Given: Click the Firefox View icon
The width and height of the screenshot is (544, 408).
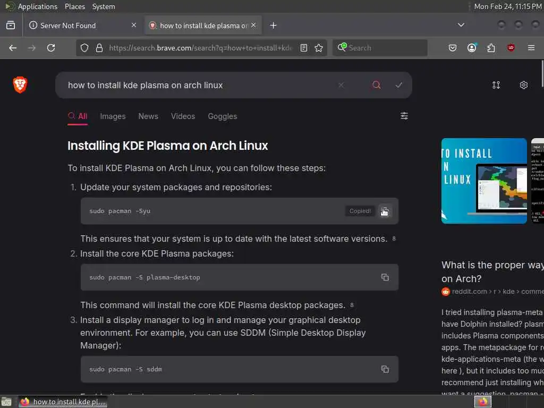Looking at the screenshot, I should click(11, 25).
